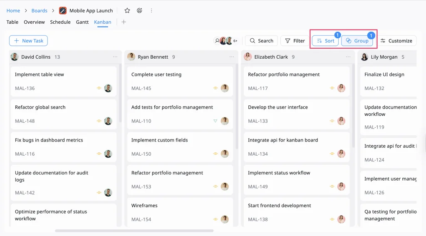Click priority icon on MAL-133 card

coord(332,121)
